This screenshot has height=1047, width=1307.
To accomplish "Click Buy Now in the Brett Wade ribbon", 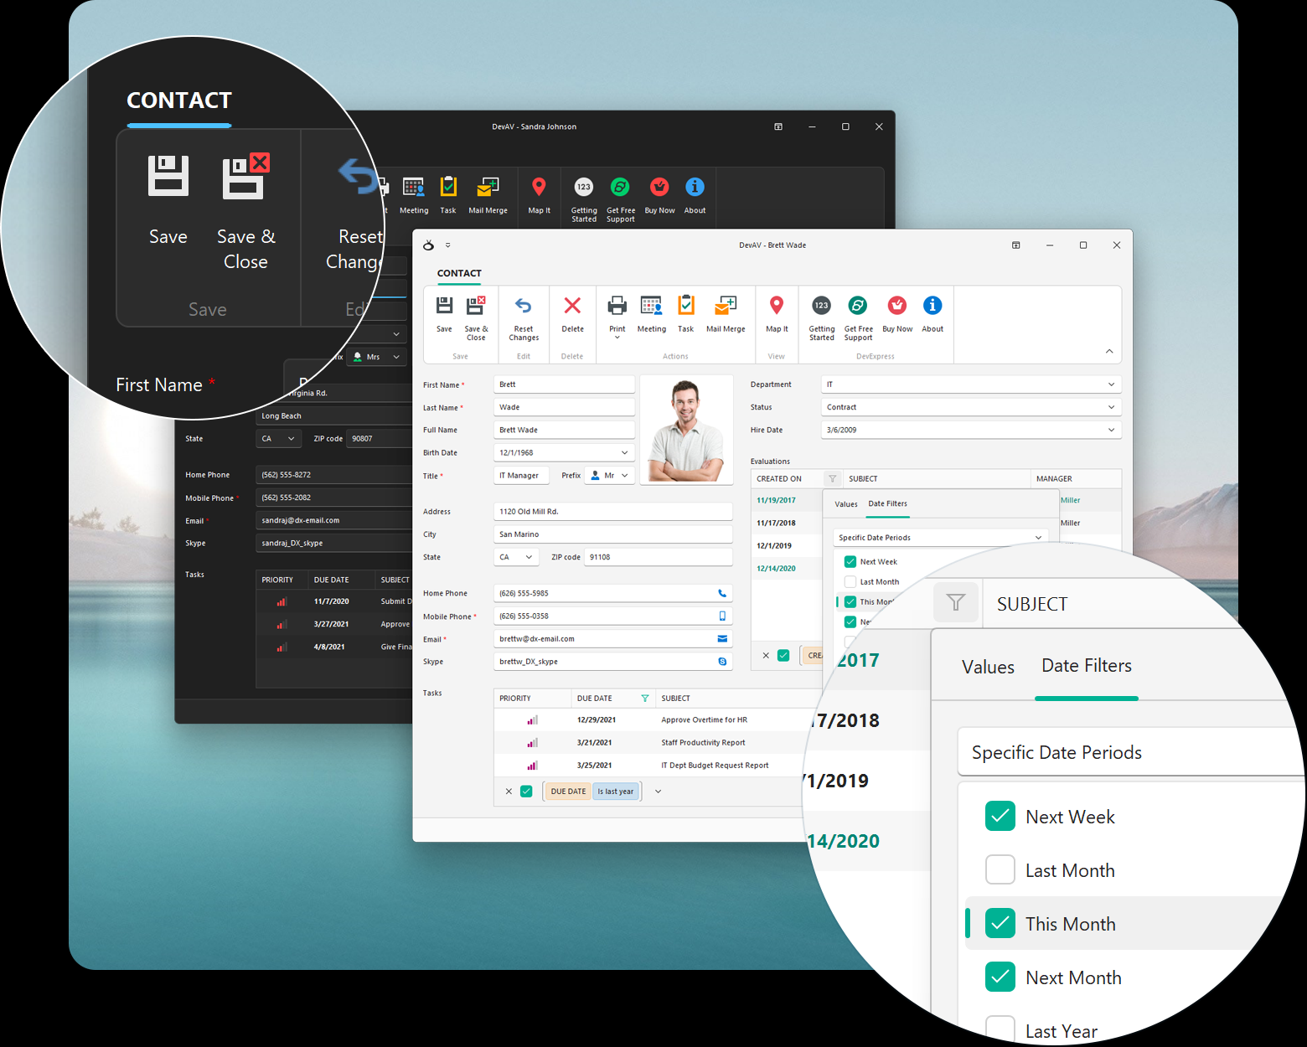I will tap(897, 314).
